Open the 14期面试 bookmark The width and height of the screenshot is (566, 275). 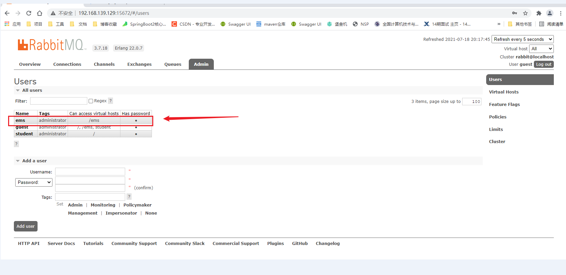(x=447, y=24)
